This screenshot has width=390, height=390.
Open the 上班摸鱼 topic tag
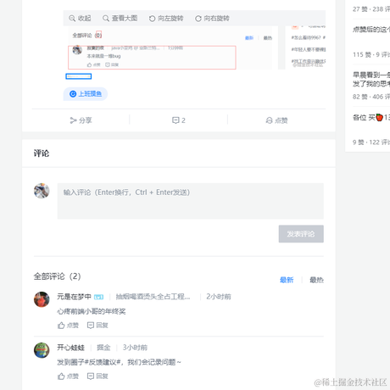click(x=86, y=94)
